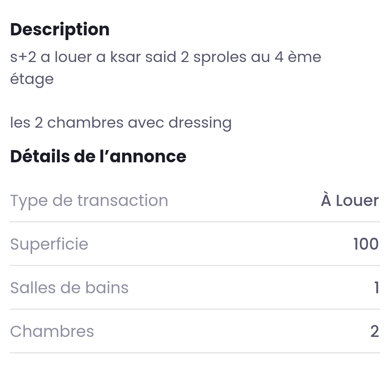Click 'les 2 chambres avec dressing' text
This screenshot has width=390, height=373.
[121, 123]
